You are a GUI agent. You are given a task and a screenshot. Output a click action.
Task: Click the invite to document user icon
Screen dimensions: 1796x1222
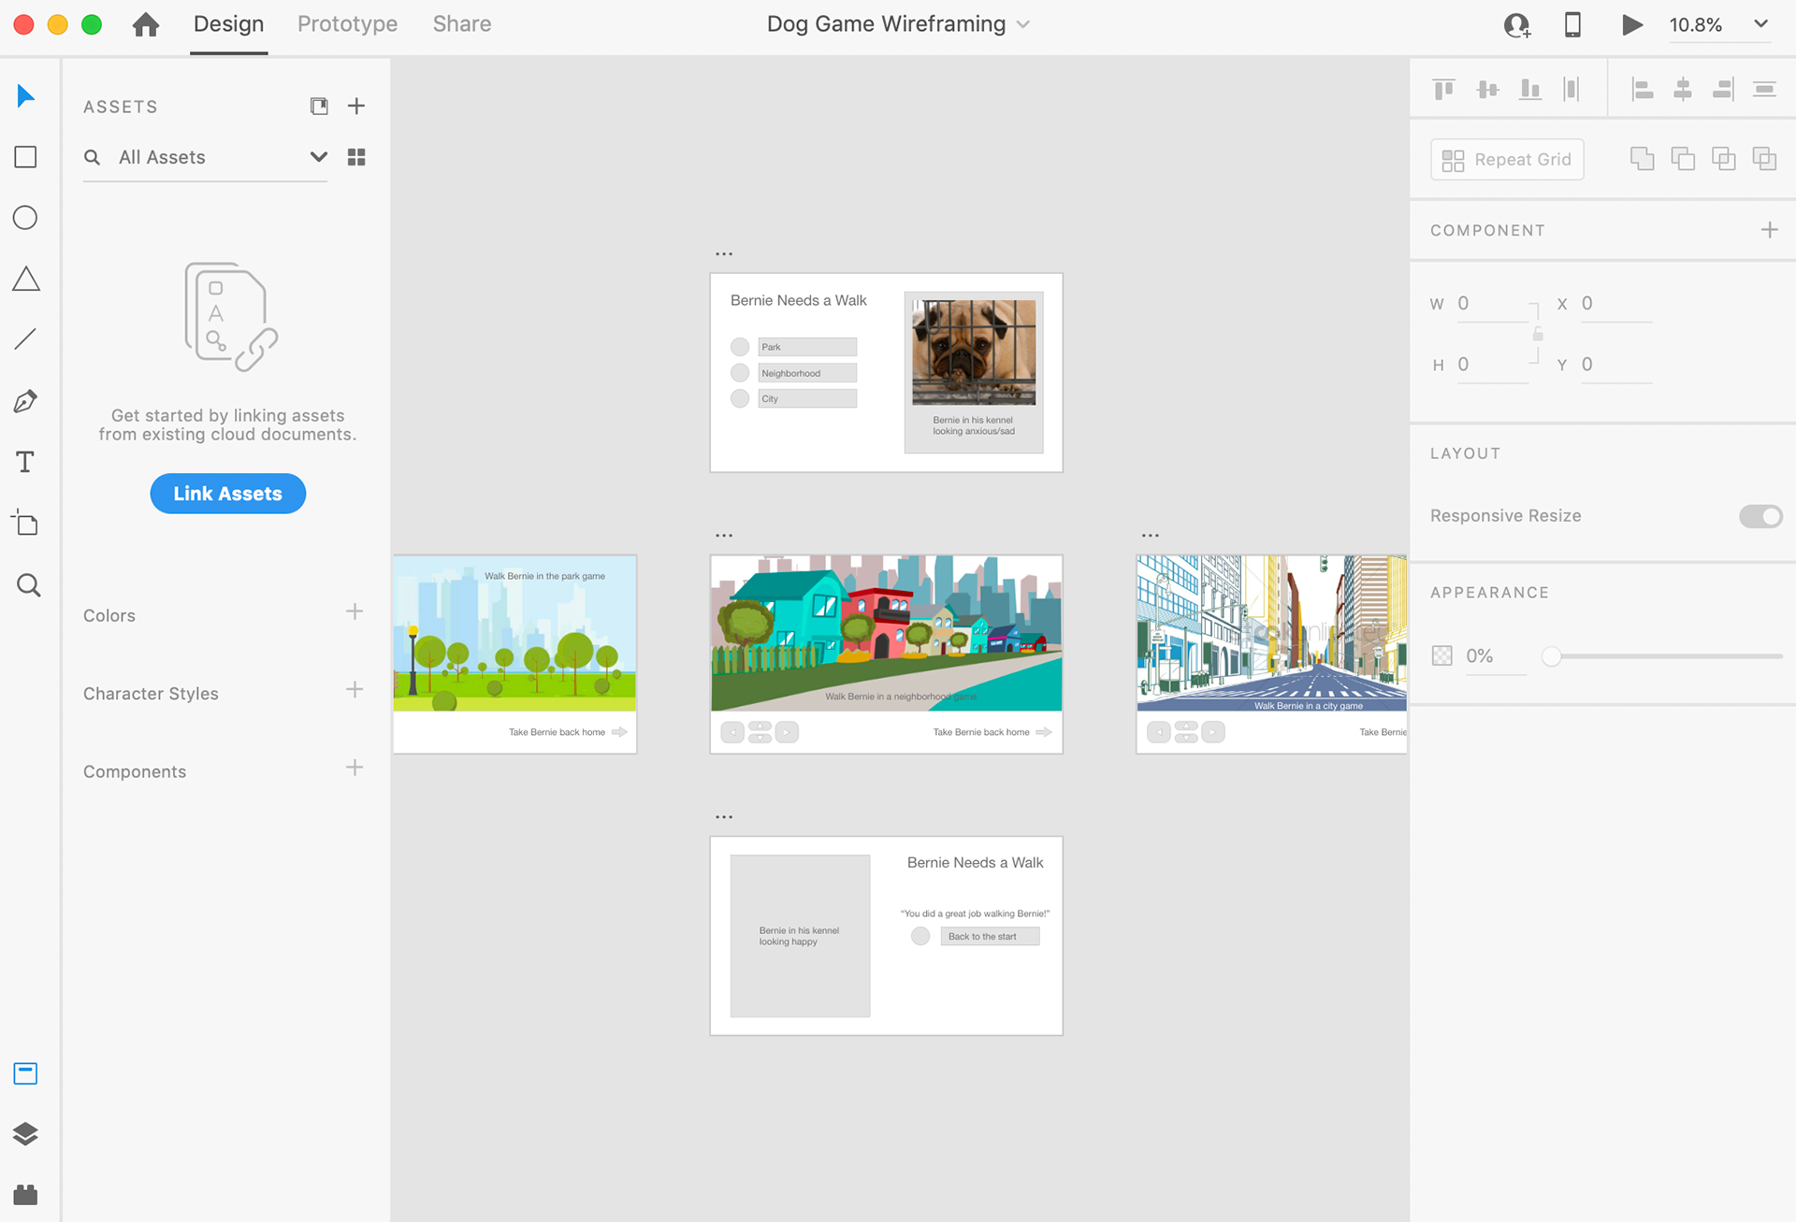(1516, 25)
